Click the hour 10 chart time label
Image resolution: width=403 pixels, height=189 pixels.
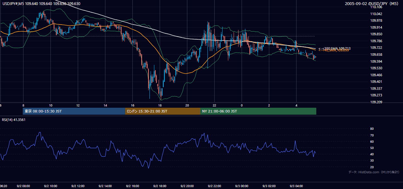coord(51,105)
